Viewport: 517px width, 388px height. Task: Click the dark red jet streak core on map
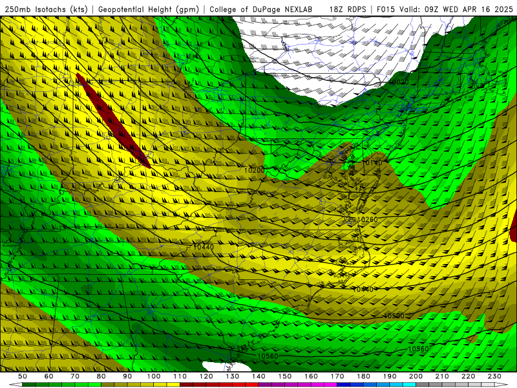pos(112,120)
